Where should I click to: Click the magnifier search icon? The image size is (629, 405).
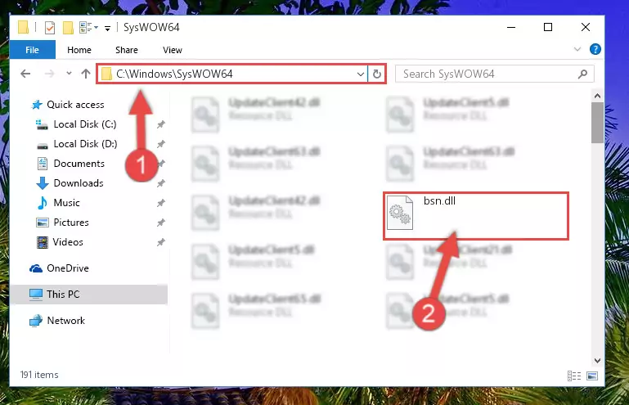582,74
